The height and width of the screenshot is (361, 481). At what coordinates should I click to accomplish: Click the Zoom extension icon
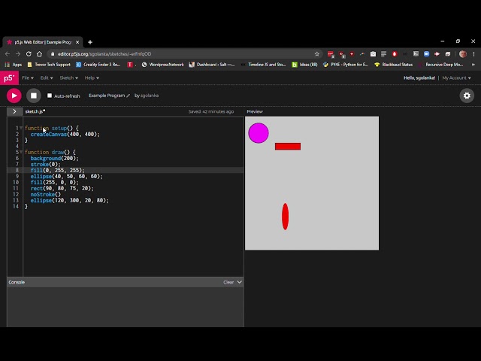click(x=426, y=54)
